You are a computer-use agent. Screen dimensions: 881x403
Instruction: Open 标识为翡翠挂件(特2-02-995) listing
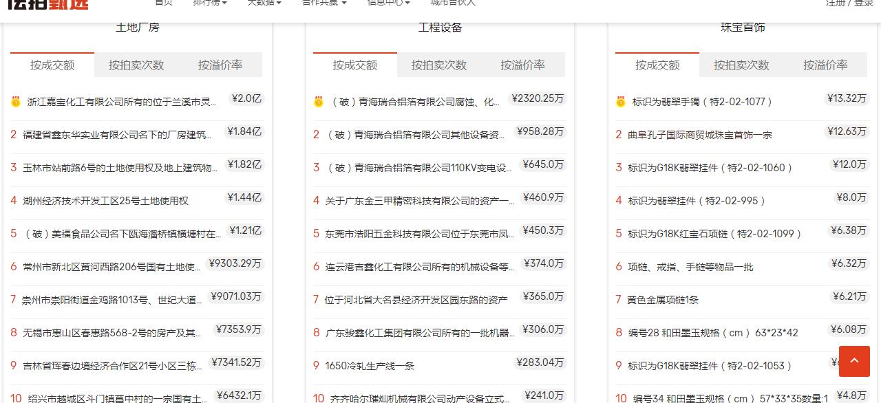tap(697, 201)
